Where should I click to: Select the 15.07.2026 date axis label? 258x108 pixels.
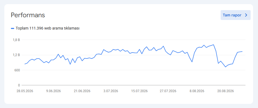point(139,91)
